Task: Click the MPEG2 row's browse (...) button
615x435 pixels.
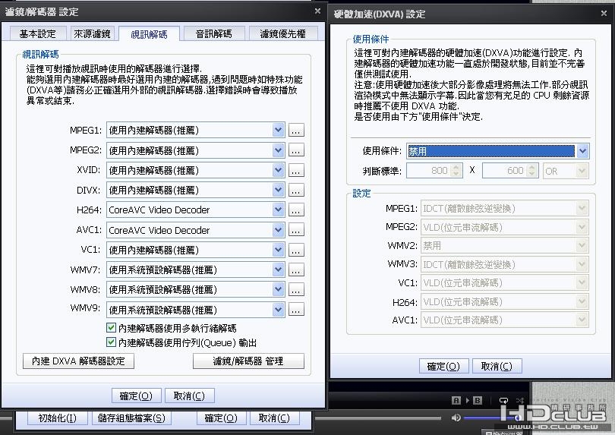Action: (296, 150)
